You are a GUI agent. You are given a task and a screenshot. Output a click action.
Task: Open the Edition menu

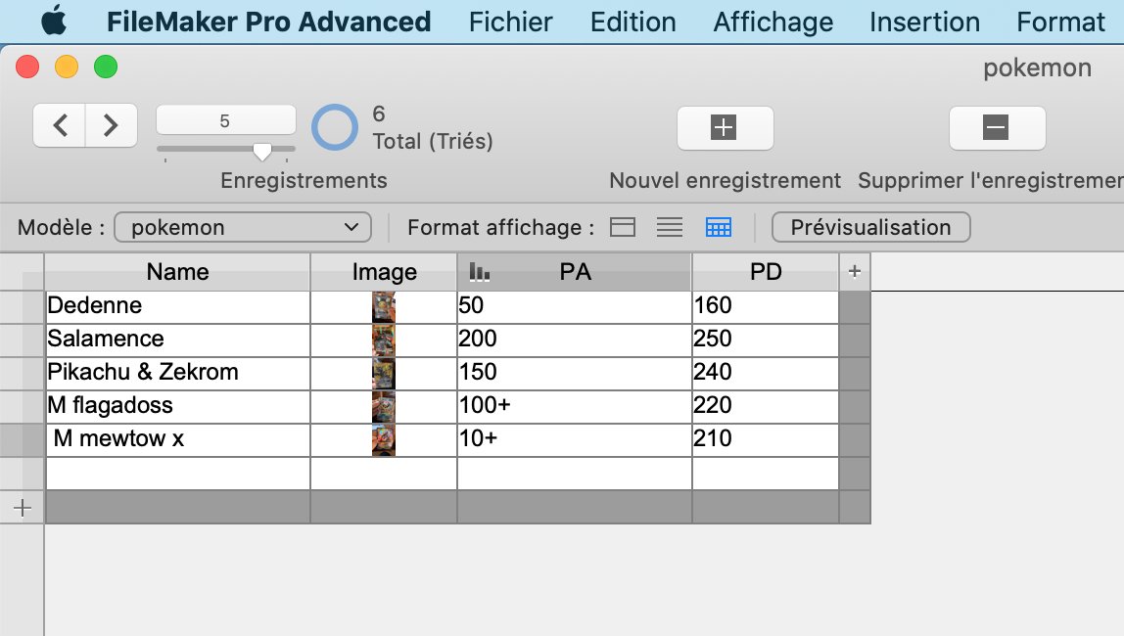(632, 22)
